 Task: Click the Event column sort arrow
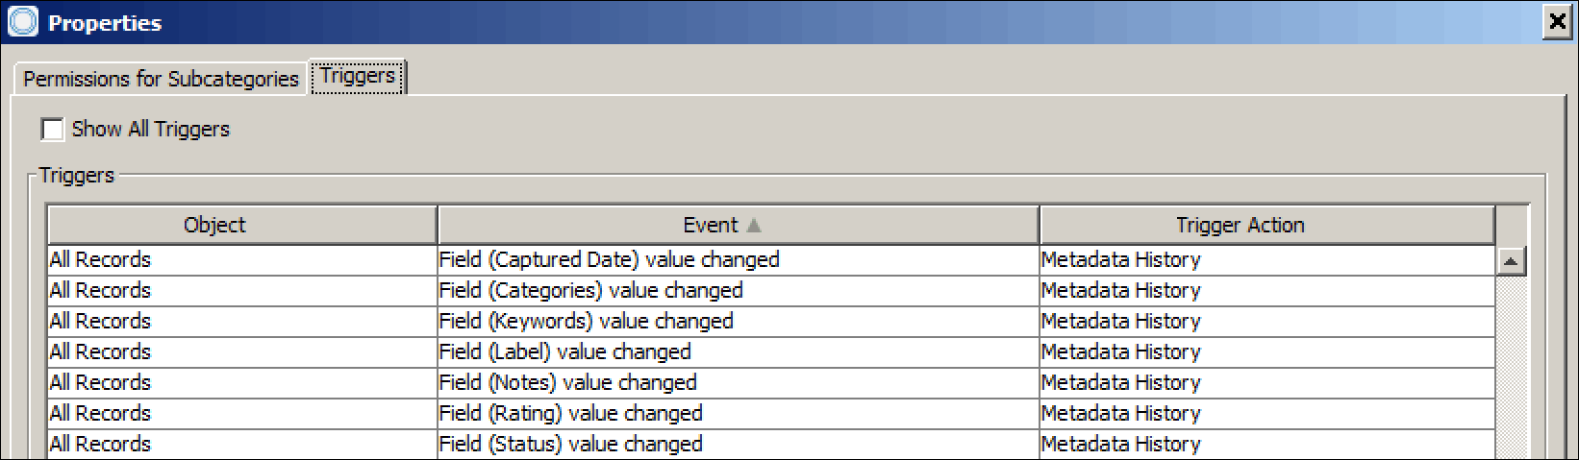(754, 225)
